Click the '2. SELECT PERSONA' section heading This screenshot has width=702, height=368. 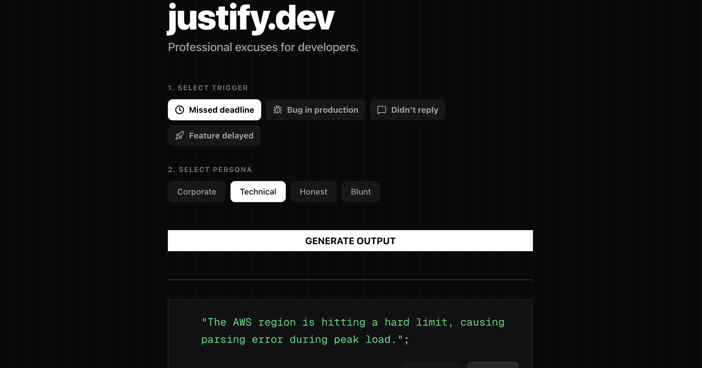pyautogui.click(x=210, y=169)
